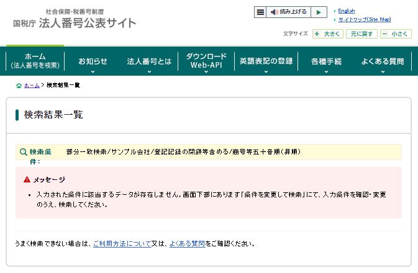Open the read-aloud hamburger menu icon
The image size is (418, 273).
(x=260, y=12)
